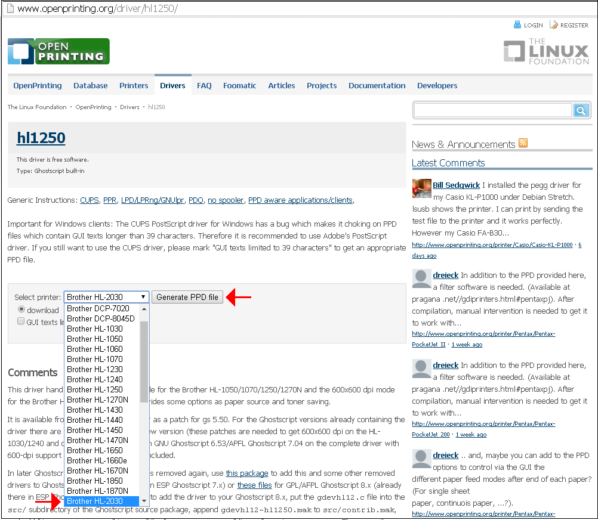Choose Brother DCP-8045D from the list
The height and width of the screenshot is (520, 598).
point(101,318)
